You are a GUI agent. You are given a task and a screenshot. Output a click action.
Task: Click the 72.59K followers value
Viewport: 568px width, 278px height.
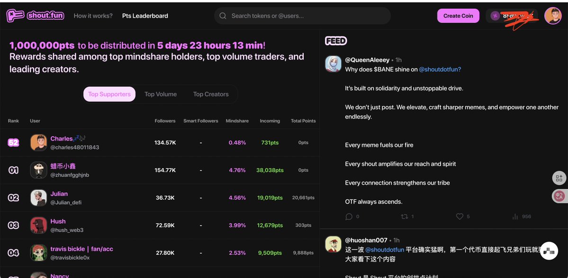(x=165, y=225)
